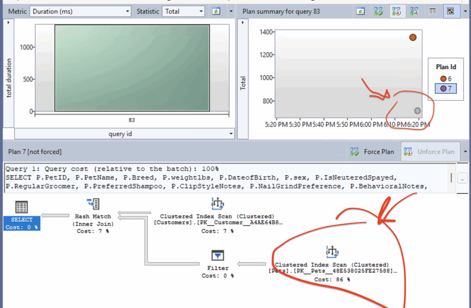Click the Pets Clustered Index Scan node

(332, 252)
